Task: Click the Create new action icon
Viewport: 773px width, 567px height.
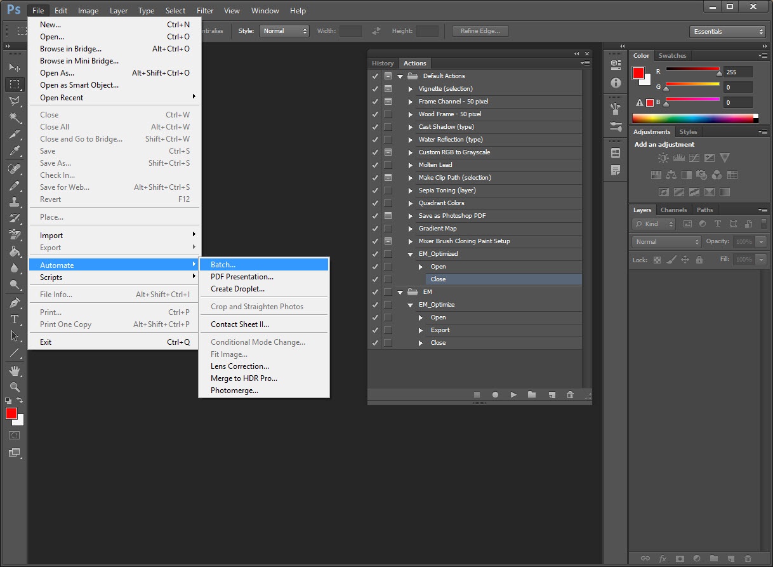Action: [x=552, y=394]
